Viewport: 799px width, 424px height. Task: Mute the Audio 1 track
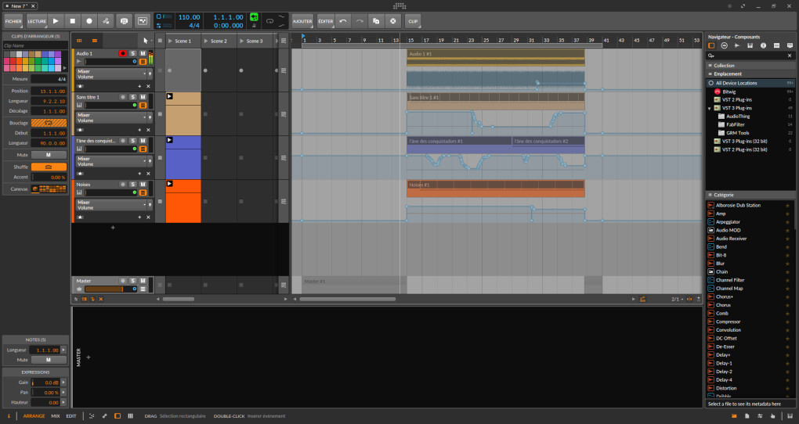pyautogui.click(x=143, y=53)
